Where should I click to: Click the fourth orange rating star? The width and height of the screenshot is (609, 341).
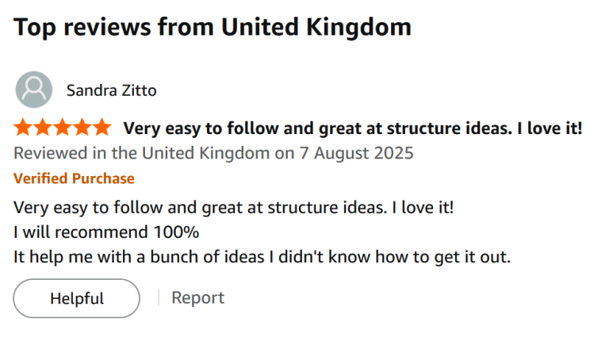point(82,128)
